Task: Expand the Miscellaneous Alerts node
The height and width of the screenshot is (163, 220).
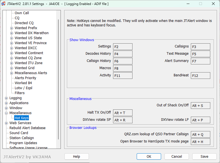Action: (x=11, y=73)
